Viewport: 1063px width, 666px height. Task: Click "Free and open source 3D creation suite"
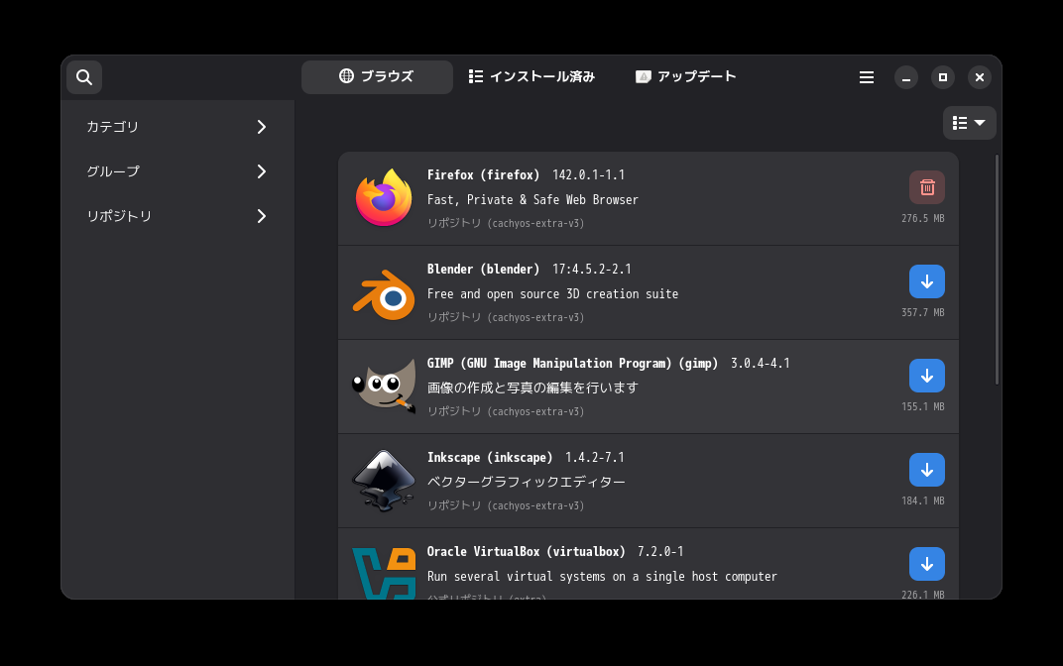pyautogui.click(x=552, y=294)
